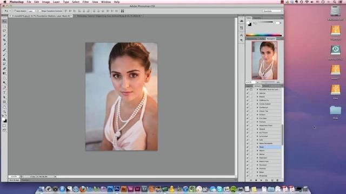Image resolution: width=346 pixels, height=194 pixels.
Task: Toggle the checkmark for Confection action
Action: pyautogui.click(x=248, y=108)
